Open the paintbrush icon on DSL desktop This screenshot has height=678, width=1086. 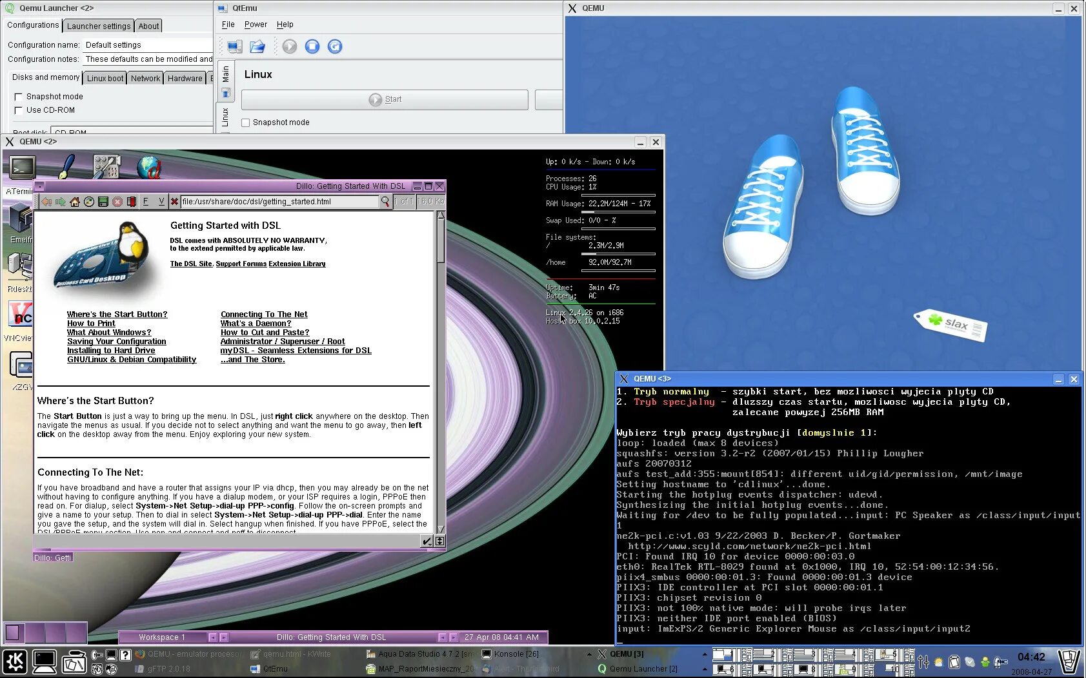click(x=66, y=167)
